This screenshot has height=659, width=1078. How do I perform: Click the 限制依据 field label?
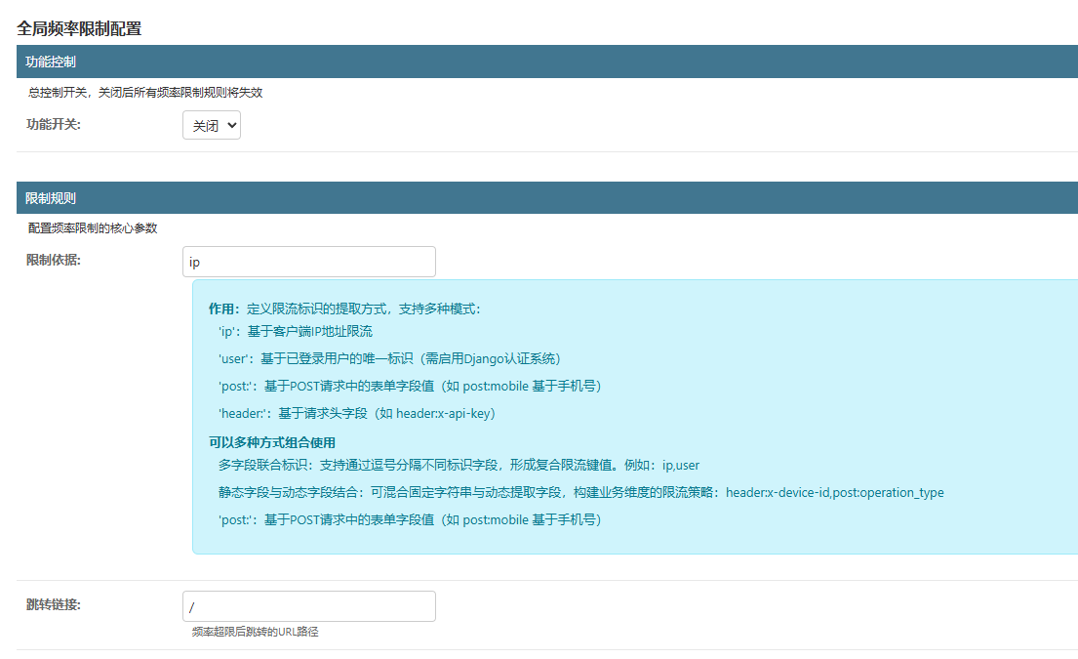coord(54,260)
